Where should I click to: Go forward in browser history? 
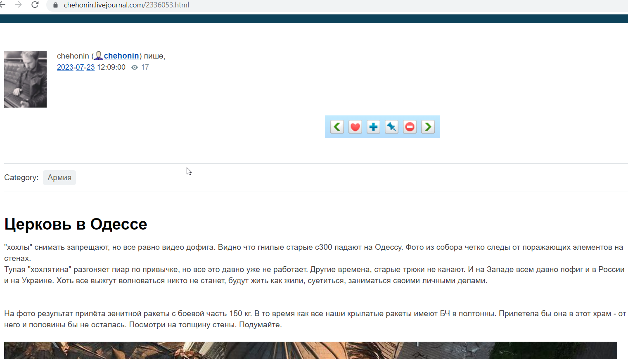point(18,5)
